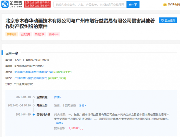Expand 详情 under the 判决结果 text

tap(59, 123)
